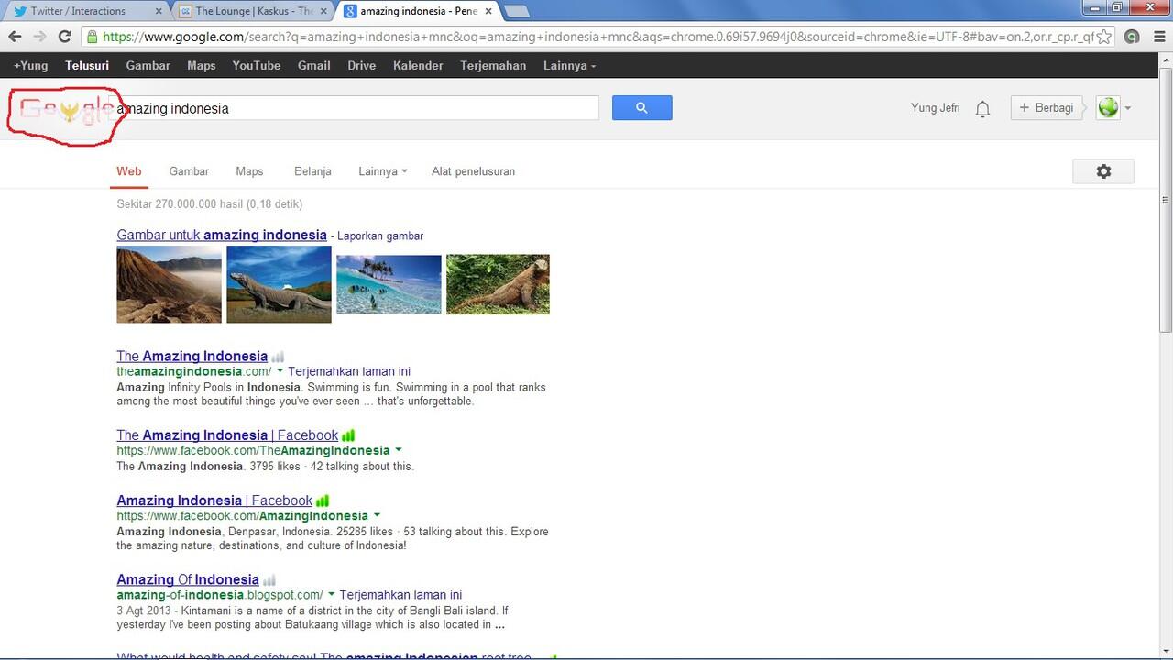Close the amazing indonesia tab
Viewport: 1173px width, 660px height.
(488, 11)
